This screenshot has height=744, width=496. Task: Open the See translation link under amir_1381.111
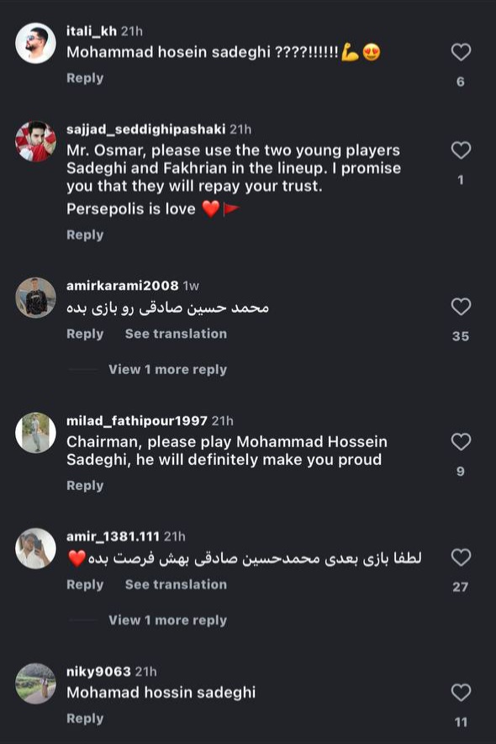(x=176, y=584)
